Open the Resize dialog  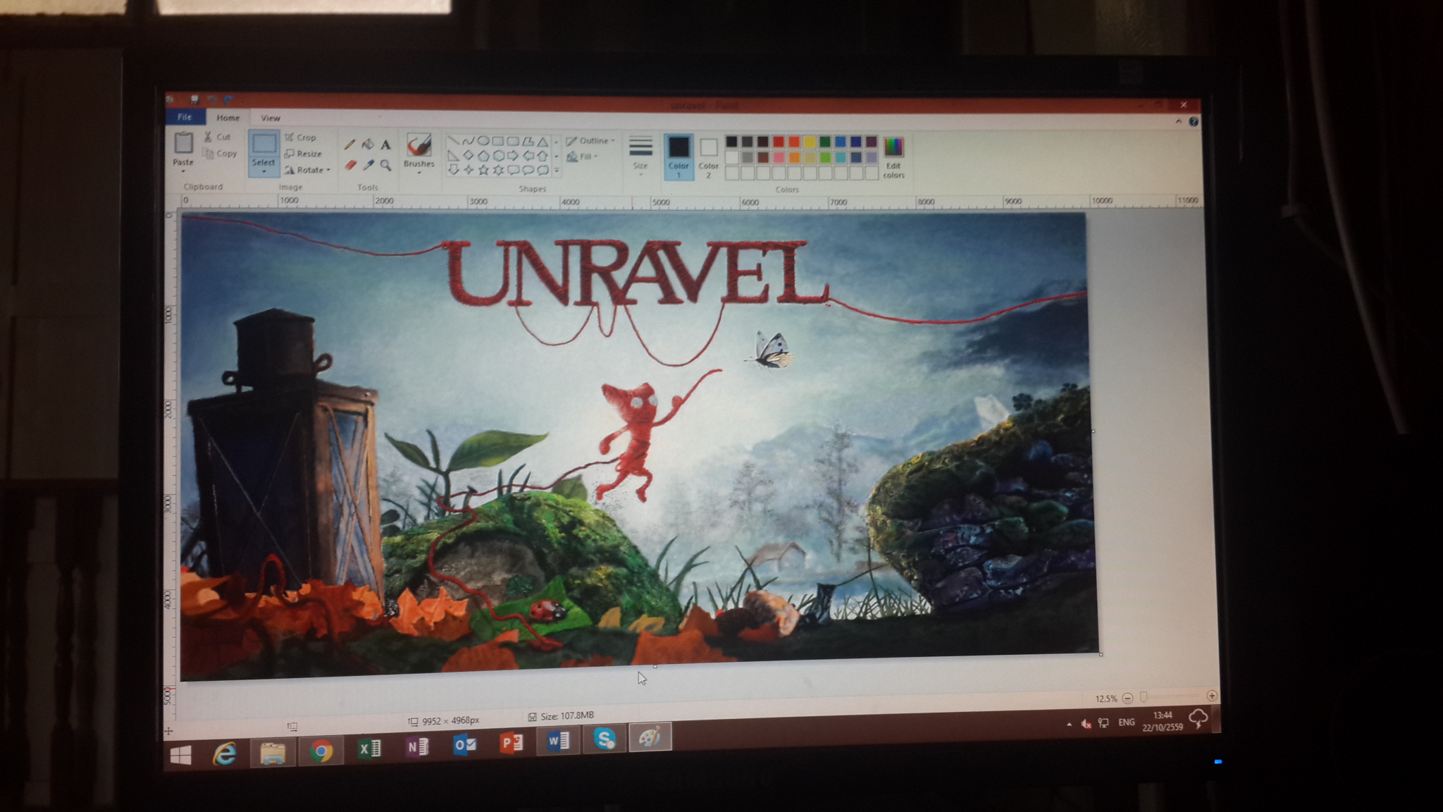(304, 154)
